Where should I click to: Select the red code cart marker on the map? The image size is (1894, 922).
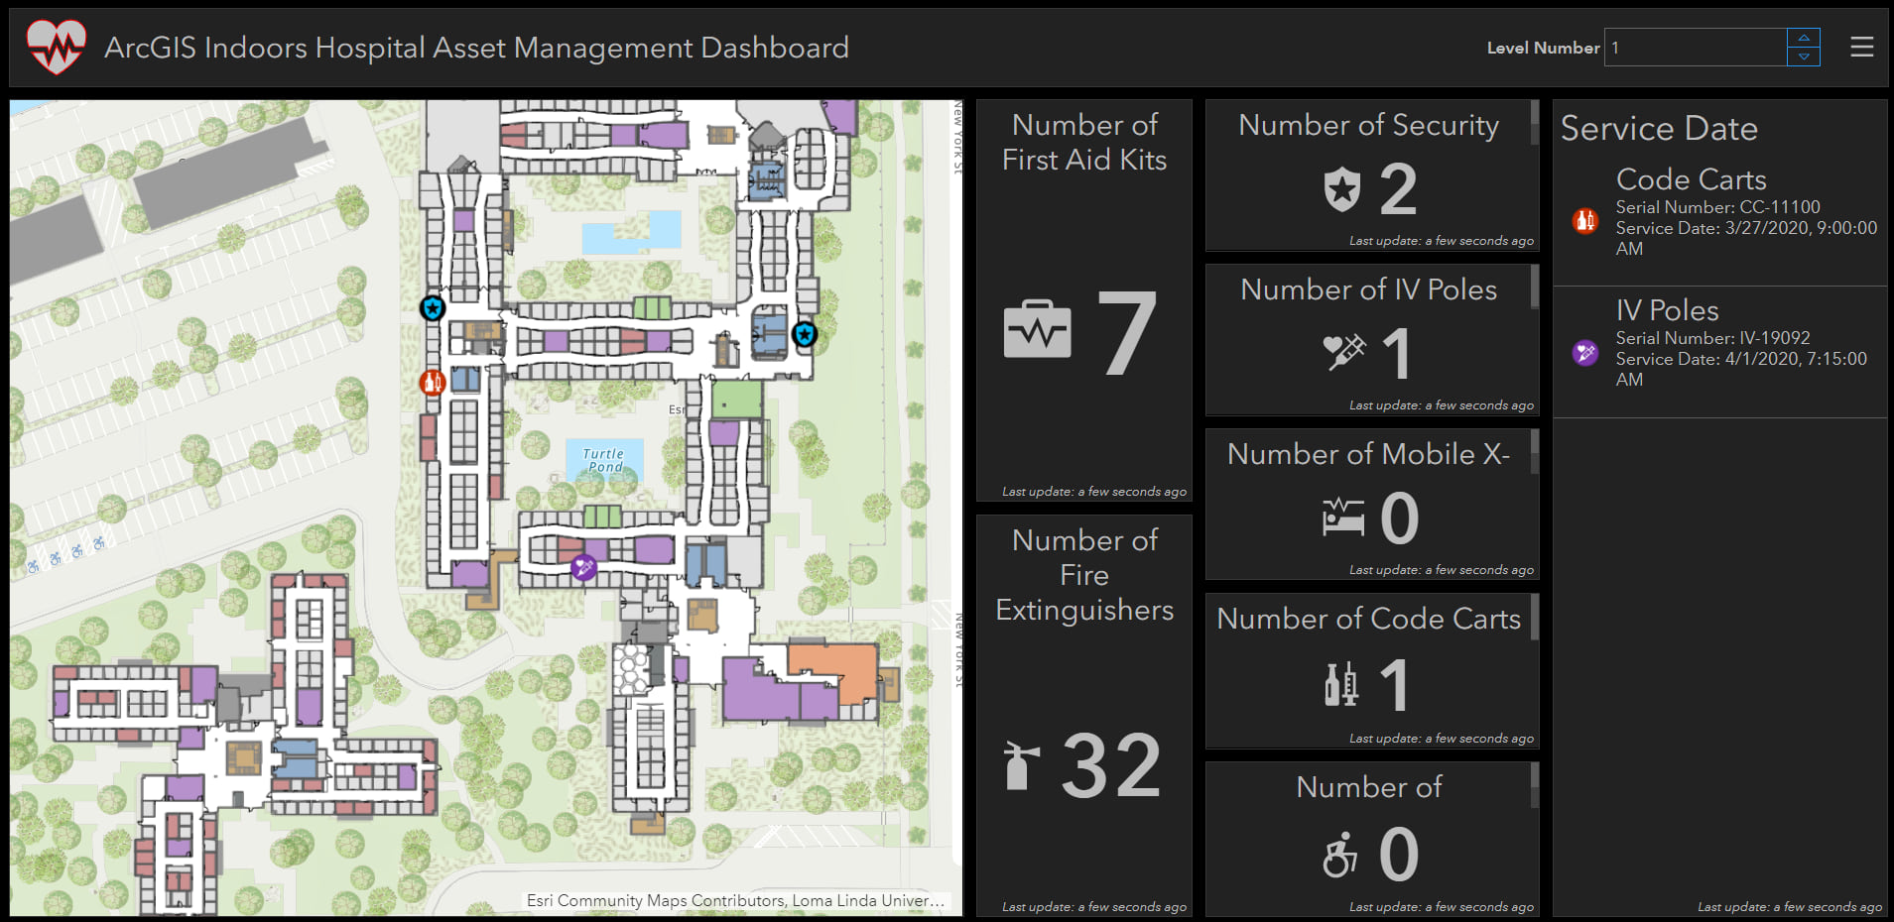coord(432,382)
